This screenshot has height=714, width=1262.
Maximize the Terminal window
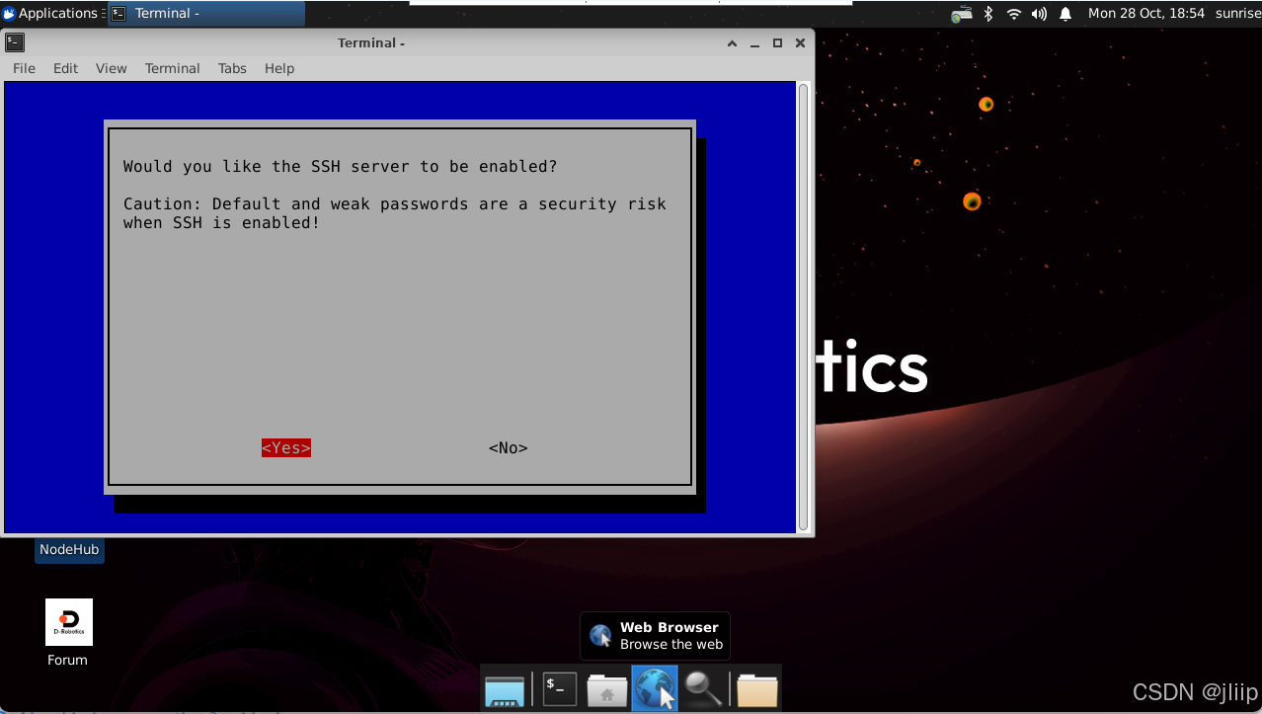(777, 42)
